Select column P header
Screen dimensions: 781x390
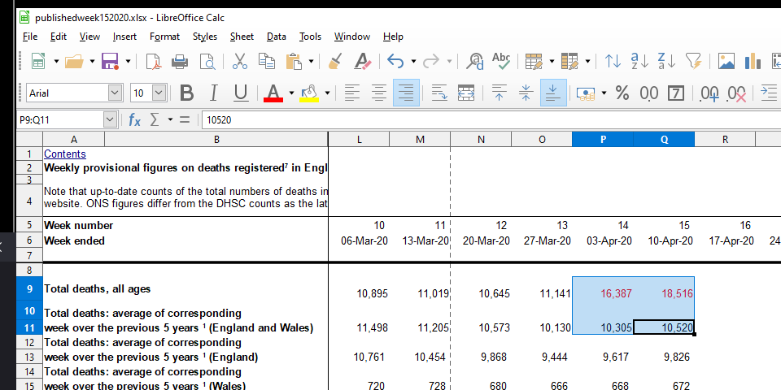(603, 140)
